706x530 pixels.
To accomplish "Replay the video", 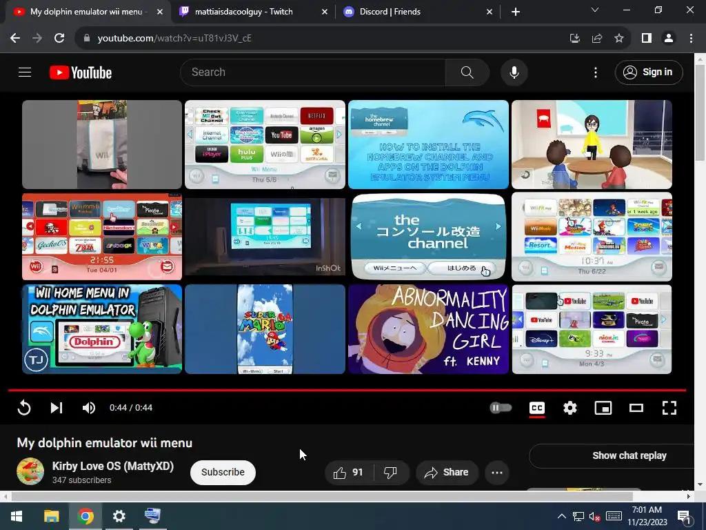I will coord(24,407).
